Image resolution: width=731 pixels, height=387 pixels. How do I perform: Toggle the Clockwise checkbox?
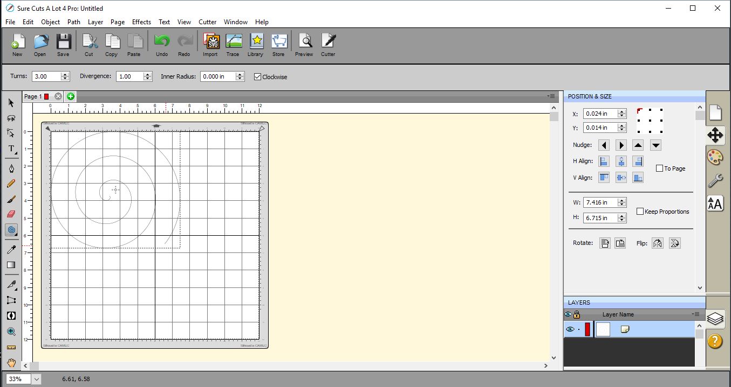point(257,76)
